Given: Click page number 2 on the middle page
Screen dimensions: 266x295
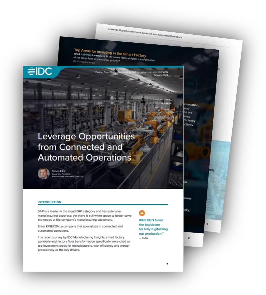Looking at the screenshot, I should [189, 238].
